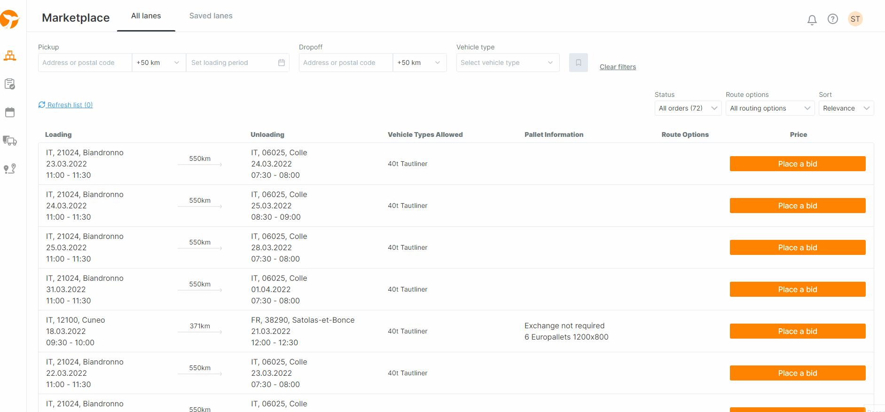885x412 pixels.
Task: Click the Dropoff address or postal code field
Action: 346,63
